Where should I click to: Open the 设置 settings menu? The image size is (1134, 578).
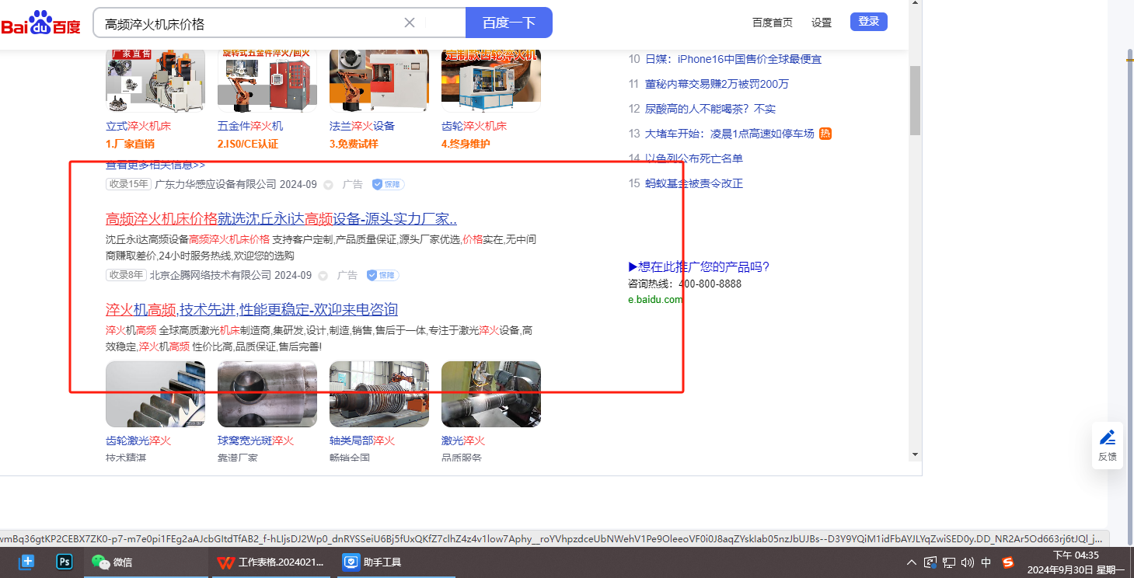(x=822, y=23)
